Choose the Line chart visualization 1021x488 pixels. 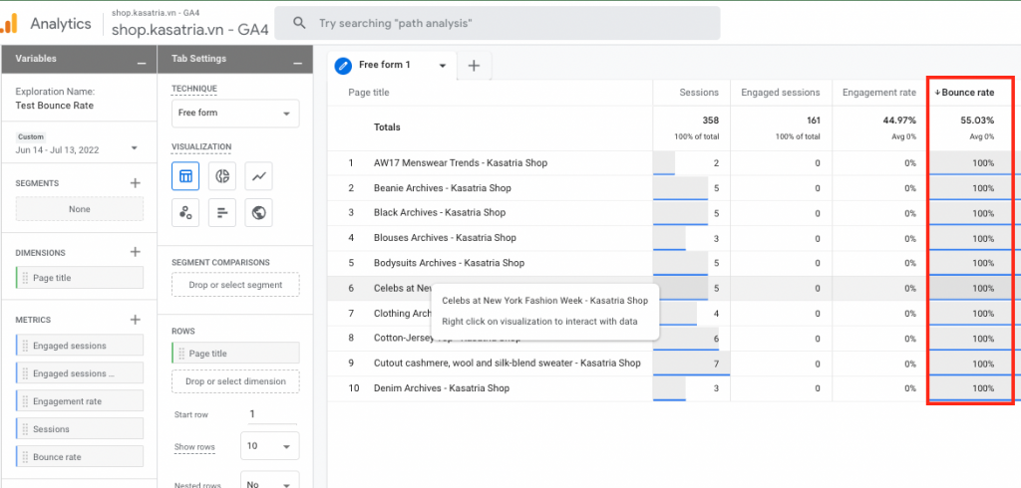258,176
